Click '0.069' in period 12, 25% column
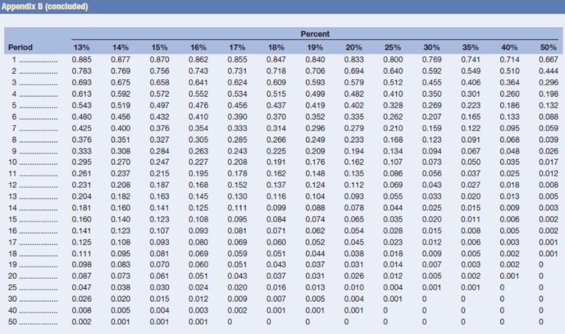 point(393,185)
